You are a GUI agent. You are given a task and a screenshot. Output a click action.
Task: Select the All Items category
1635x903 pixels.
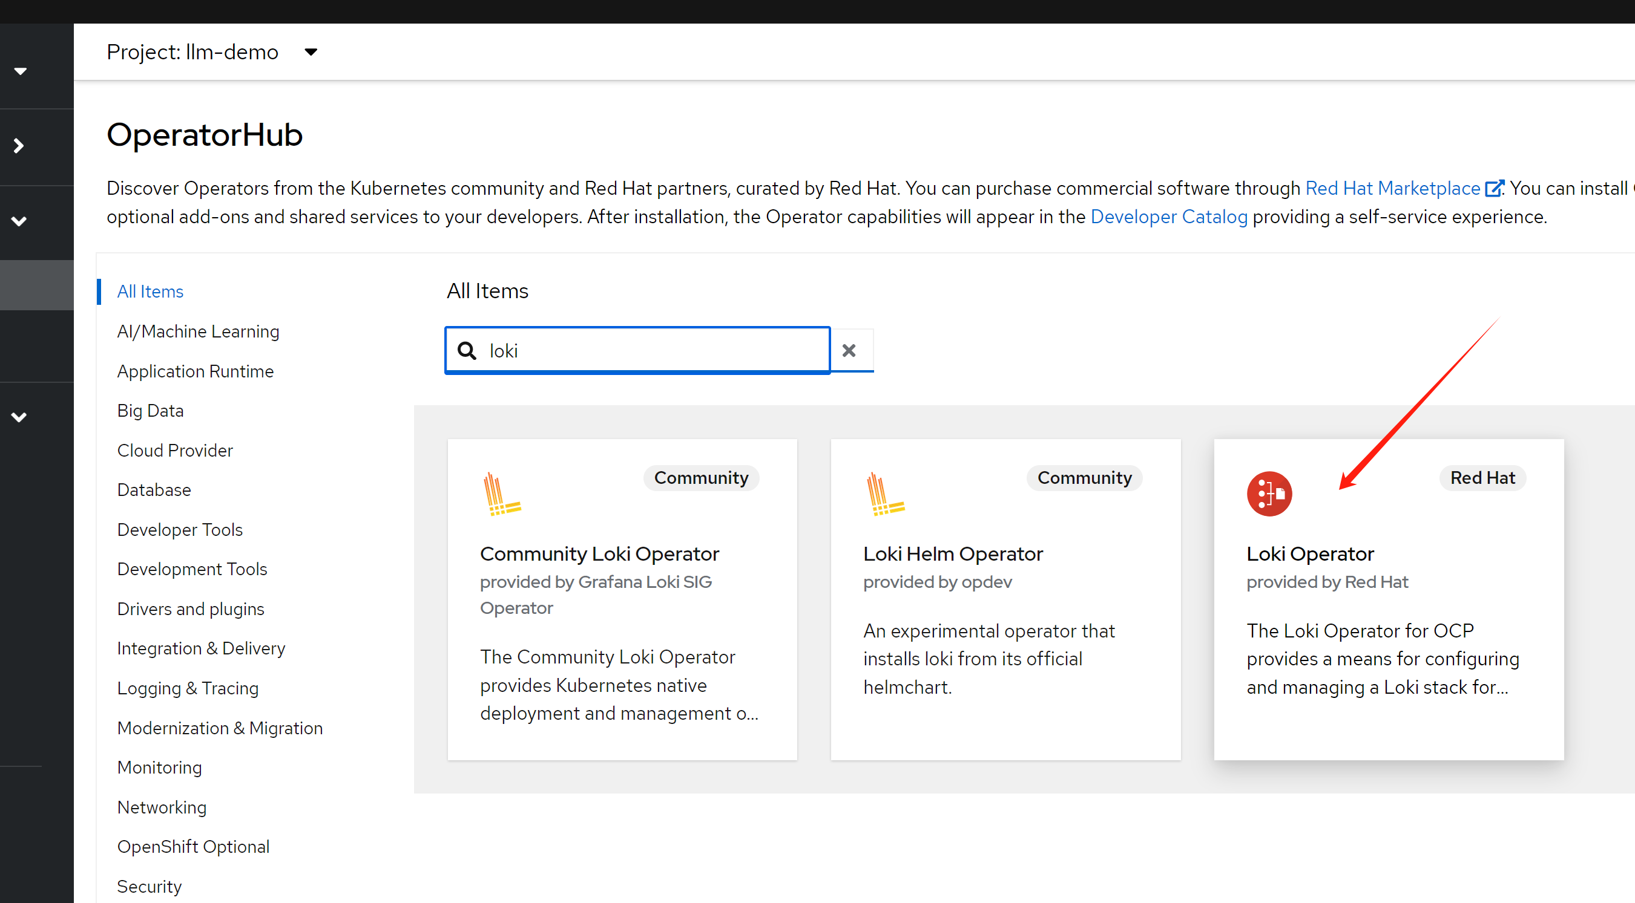[150, 292]
